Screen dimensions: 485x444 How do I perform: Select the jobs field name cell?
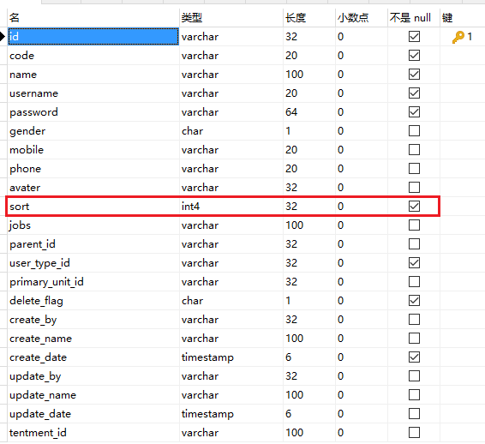93,225
